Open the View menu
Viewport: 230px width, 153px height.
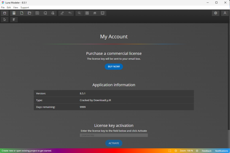[15, 7]
